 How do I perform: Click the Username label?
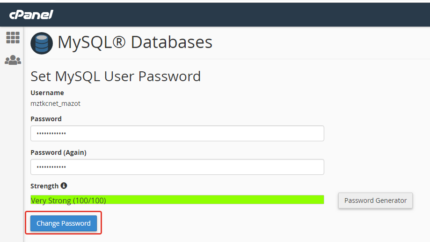click(x=47, y=93)
